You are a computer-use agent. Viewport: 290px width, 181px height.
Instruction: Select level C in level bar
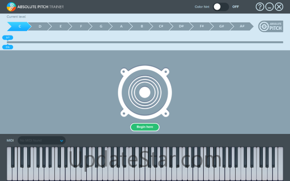pos(19,26)
